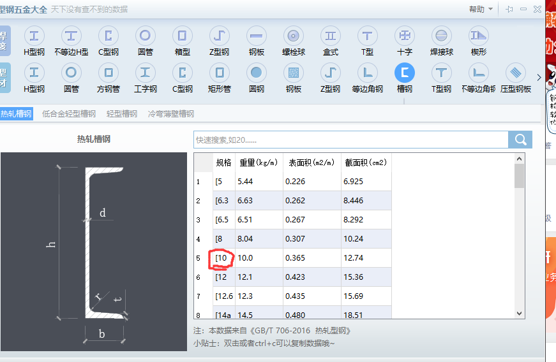Image resolution: width=556 pixels, height=362 pixels.
Task: Select spec cell [5
Action: (224, 182)
